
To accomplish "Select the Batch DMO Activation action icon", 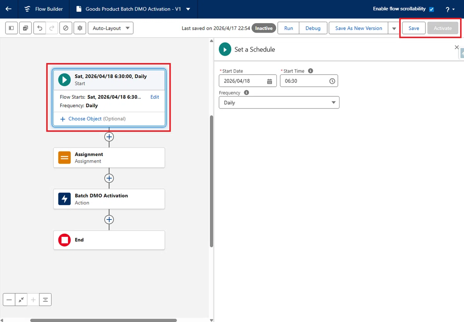I will pyautogui.click(x=65, y=199).
